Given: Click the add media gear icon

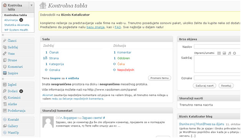Looking at the screenshot, I should (x=234, y=53).
